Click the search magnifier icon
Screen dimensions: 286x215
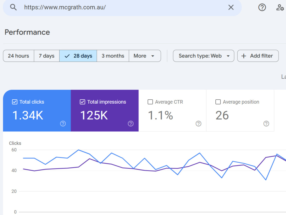(13, 7)
